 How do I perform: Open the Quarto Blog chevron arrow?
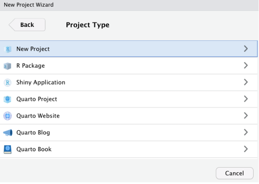(246, 132)
